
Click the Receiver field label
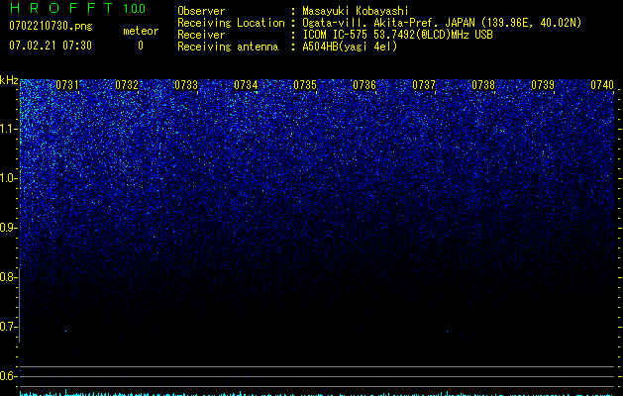(201, 35)
